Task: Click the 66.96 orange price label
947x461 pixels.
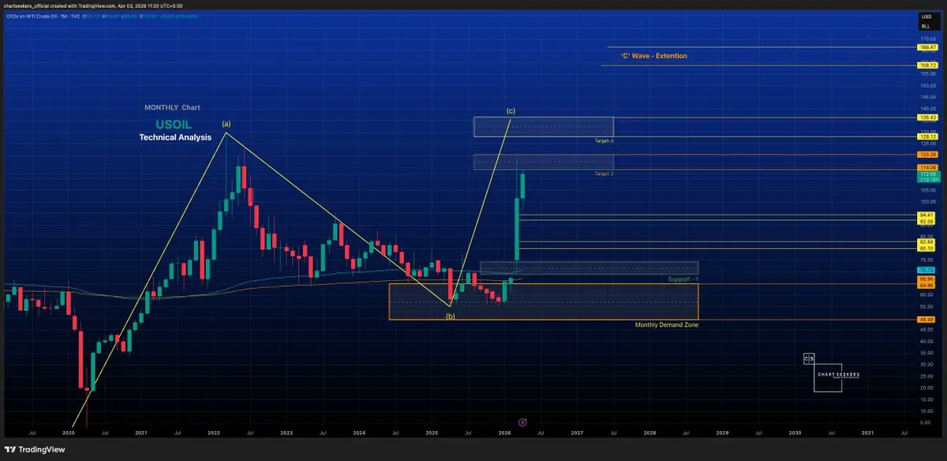Action: click(926, 279)
